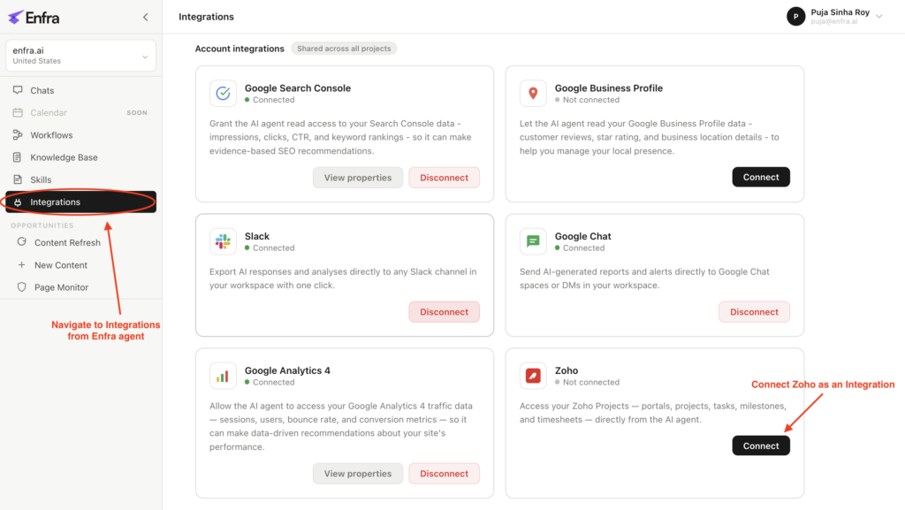The height and width of the screenshot is (510, 905).
Task: Click the Google Business Profile pin icon
Action: [533, 93]
